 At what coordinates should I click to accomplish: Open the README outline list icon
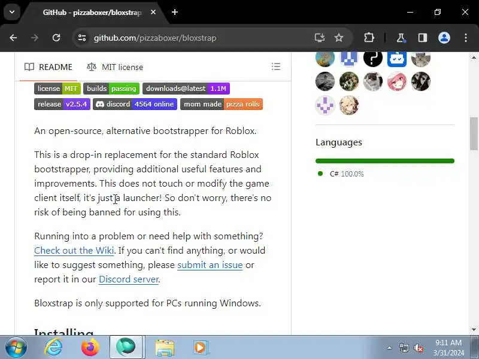[x=276, y=66]
